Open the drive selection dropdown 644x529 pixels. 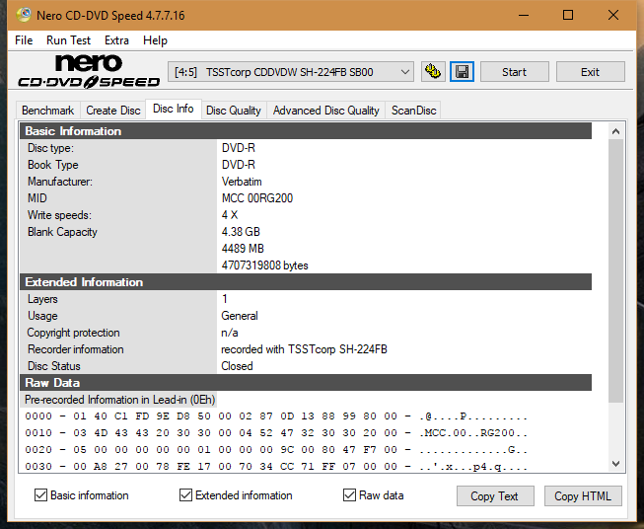290,72
